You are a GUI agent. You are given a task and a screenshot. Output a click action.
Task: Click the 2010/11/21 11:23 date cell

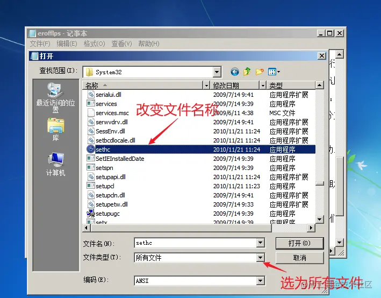tap(236, 186)
